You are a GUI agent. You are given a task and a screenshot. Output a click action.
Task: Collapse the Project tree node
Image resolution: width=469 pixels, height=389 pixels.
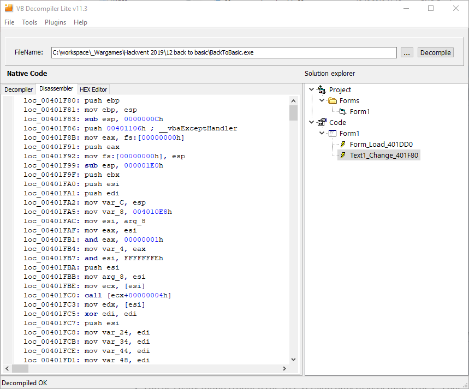[311, 89]
